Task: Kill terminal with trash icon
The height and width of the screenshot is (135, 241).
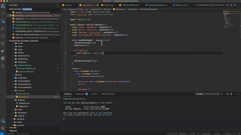Action: [231, 94]
